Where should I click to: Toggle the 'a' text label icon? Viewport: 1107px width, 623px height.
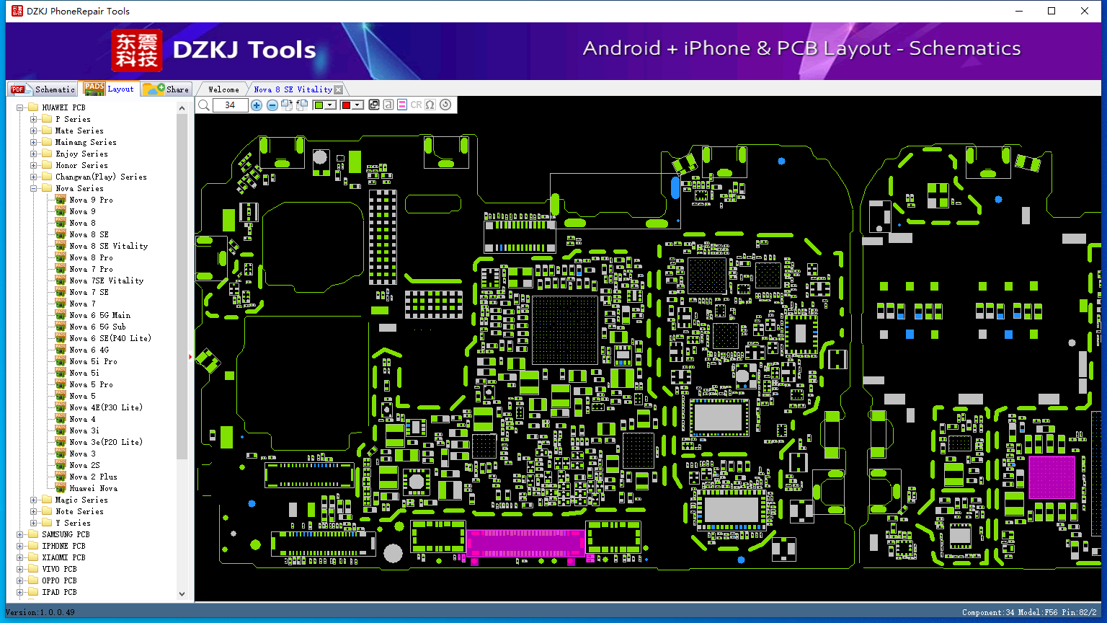tap(388, 105)
